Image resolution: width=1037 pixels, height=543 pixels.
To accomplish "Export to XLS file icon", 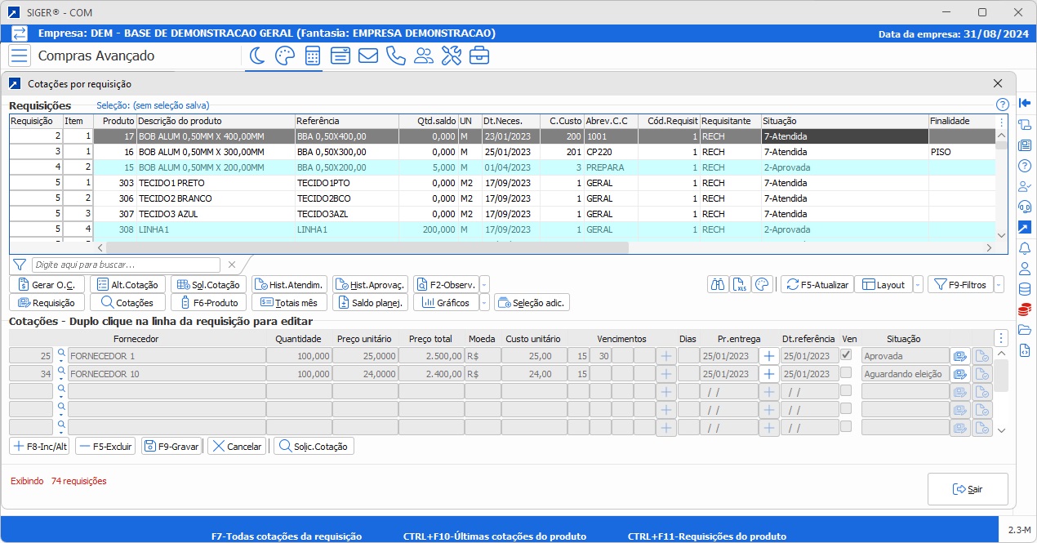I will pos(740,285).
